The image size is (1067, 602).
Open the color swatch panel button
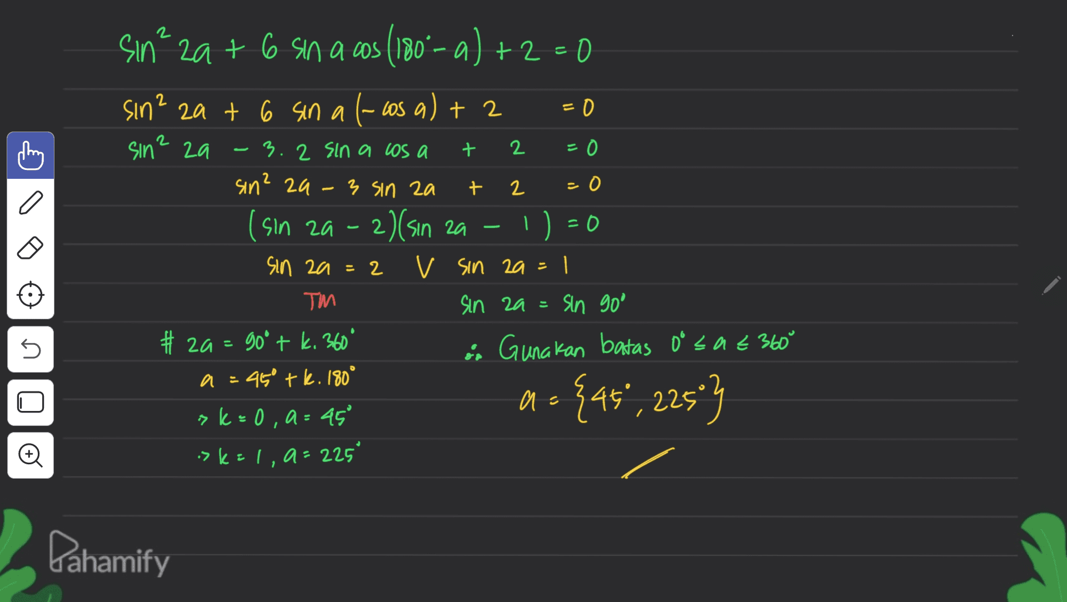point(31,402)
